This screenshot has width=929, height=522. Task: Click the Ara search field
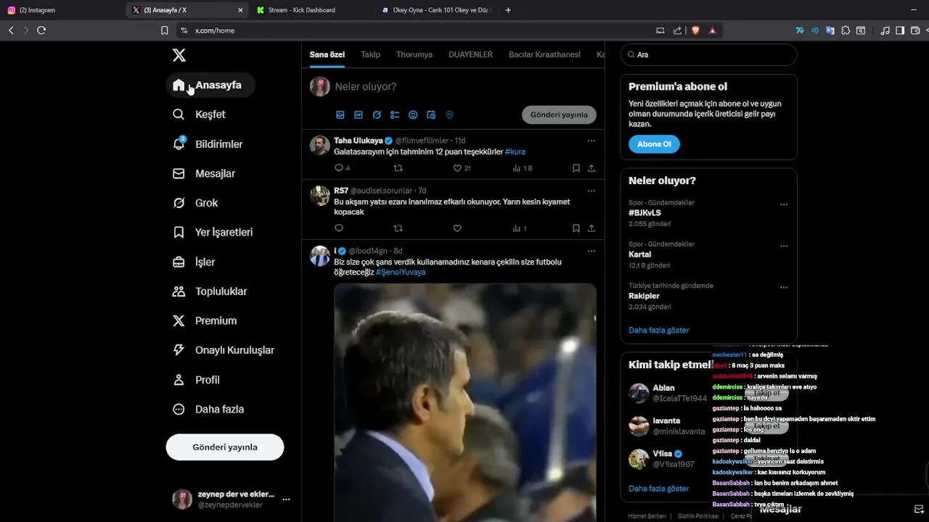(708, 54)
